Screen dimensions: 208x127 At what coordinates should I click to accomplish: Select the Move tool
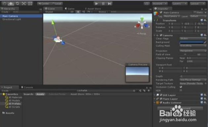(11, 4)
